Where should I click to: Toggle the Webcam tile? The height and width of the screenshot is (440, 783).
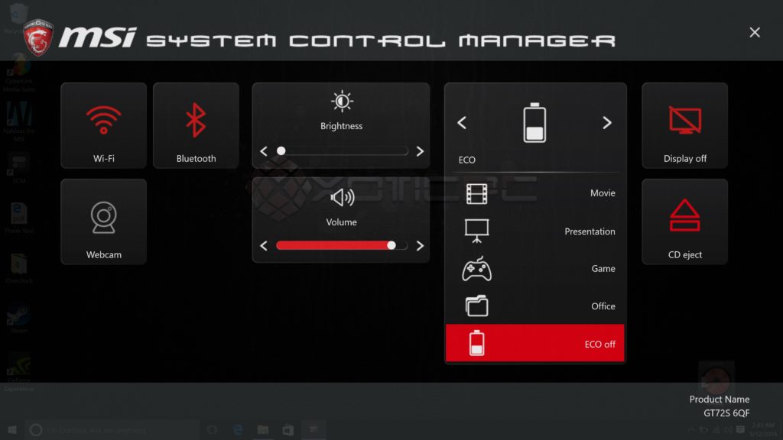pos(103,222)
